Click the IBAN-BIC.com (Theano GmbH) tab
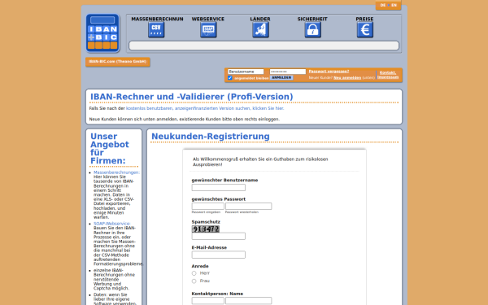Screen dimensions: 488x305 tap(118, 62)
